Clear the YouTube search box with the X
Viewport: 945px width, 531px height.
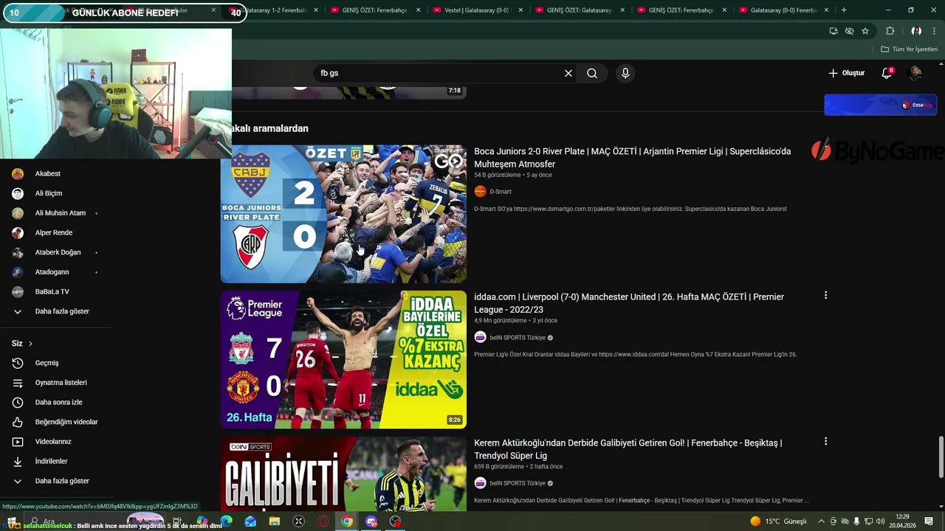click(568, 73)
